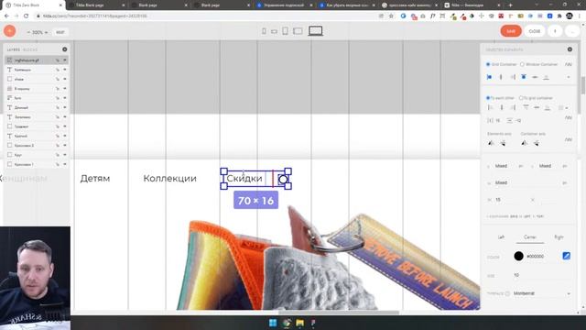Open the typeface Montserrat dropdown
The height and width of the screenshot is (330, 586).
pos(541,293)
